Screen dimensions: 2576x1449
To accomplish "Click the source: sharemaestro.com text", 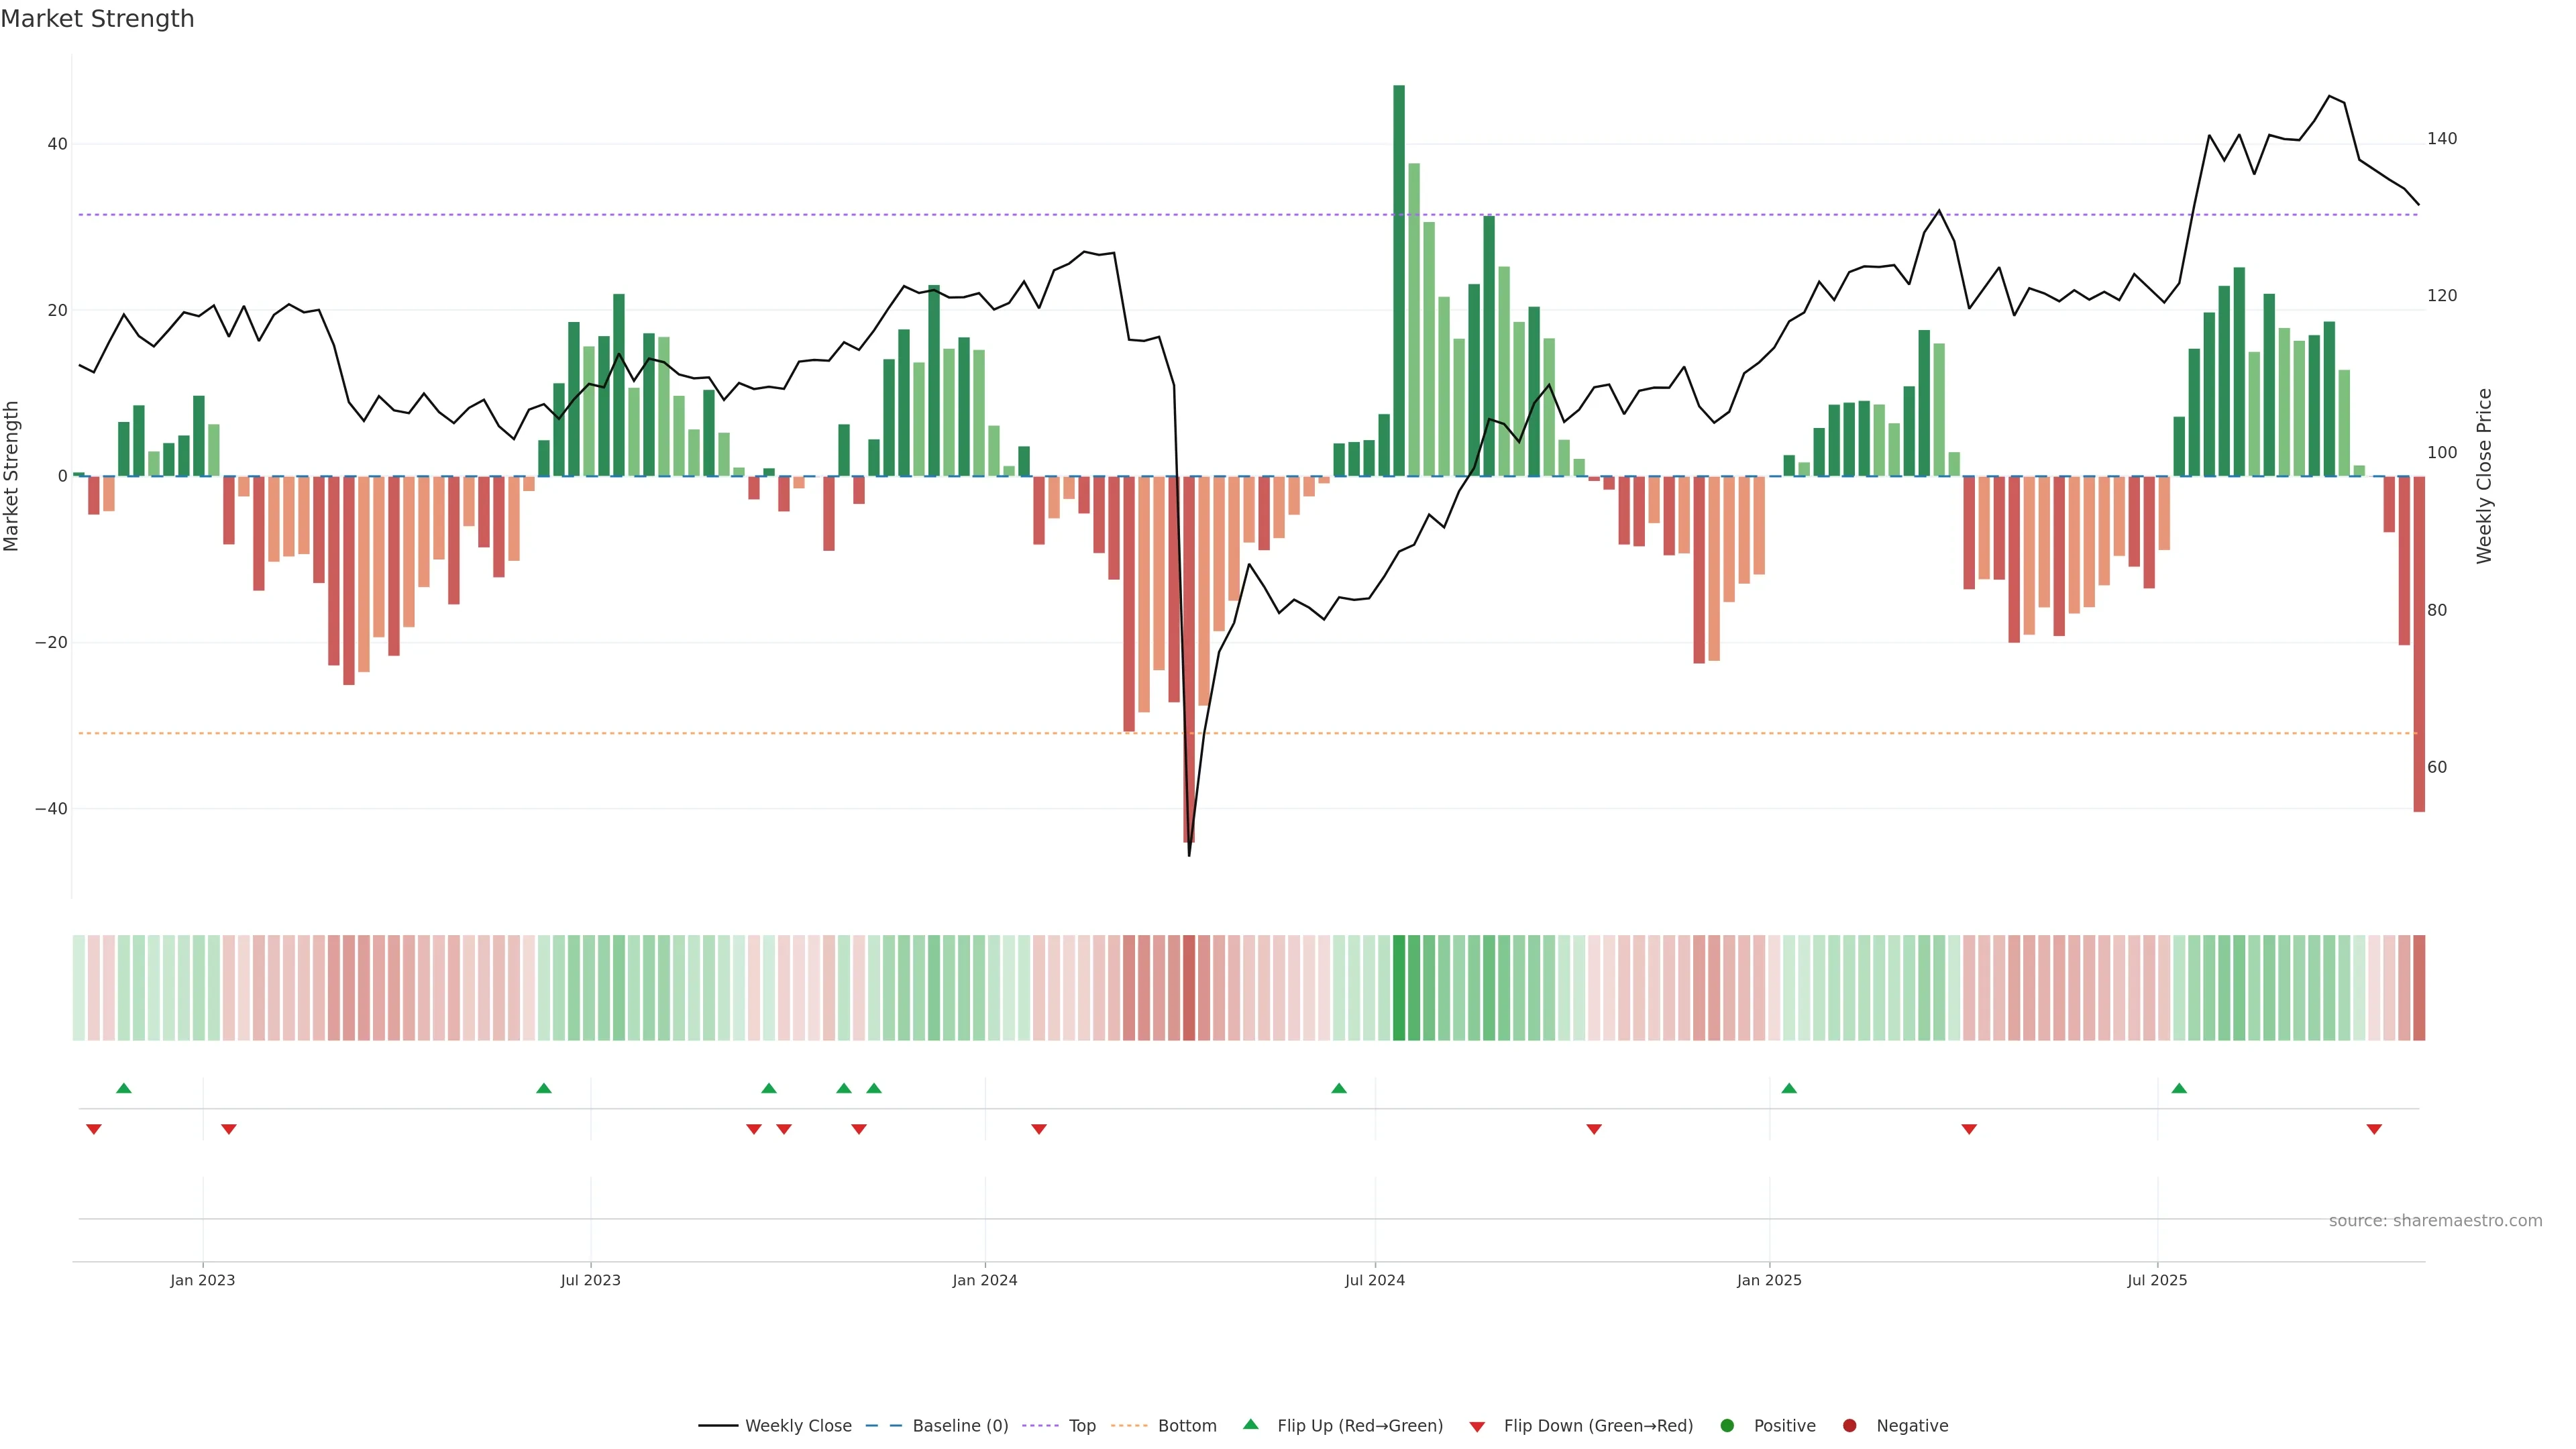I will tap(2435, 1221).
